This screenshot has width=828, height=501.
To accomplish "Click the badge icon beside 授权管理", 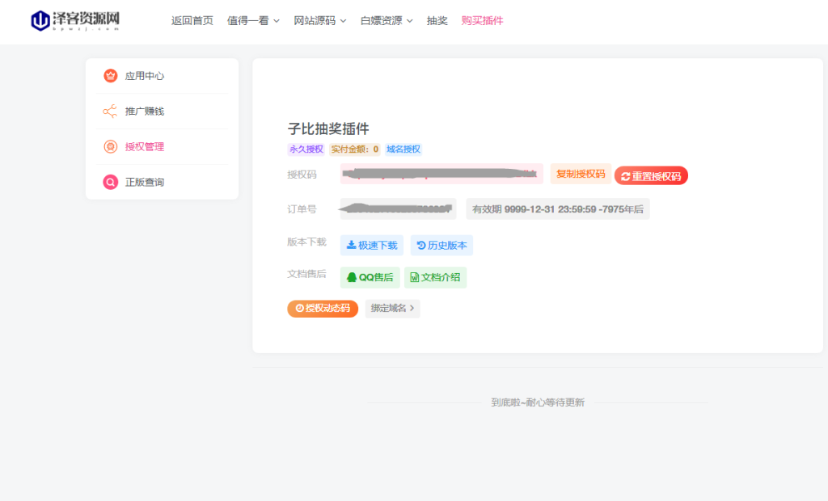I will [110, 145].
